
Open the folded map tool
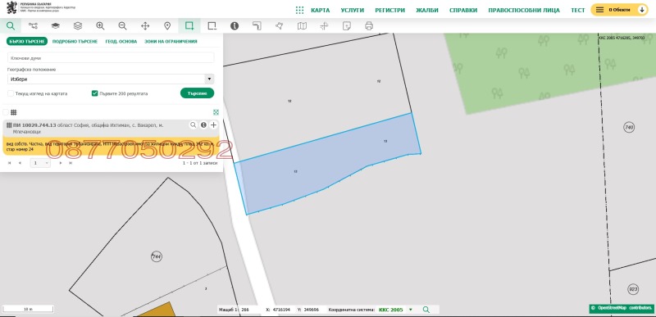(x=302, y=26)
